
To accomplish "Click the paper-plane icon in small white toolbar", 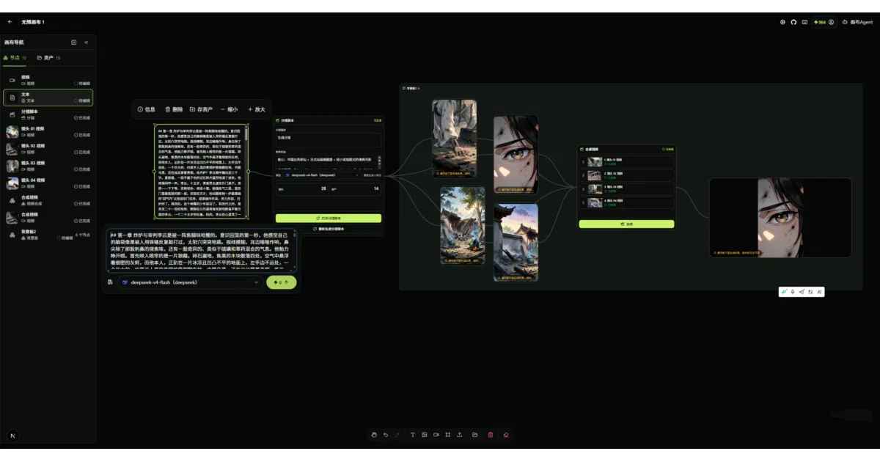I will (802, 292).
